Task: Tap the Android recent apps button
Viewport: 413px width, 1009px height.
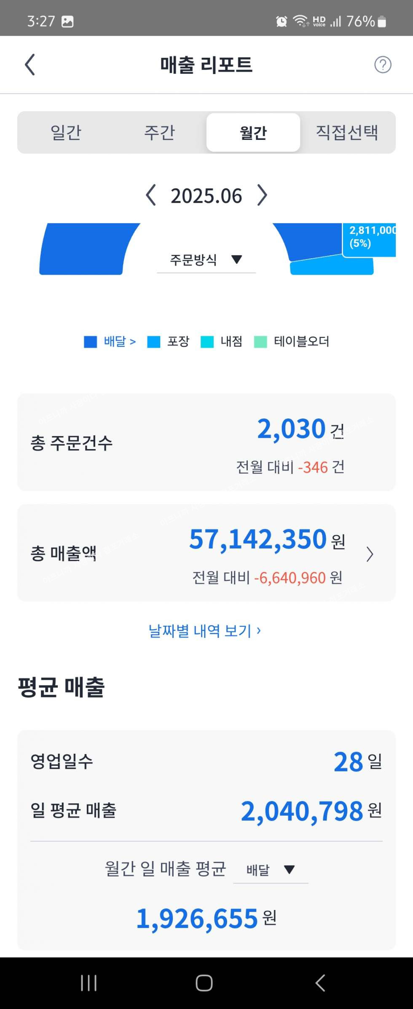Action: tap(88, 983)
